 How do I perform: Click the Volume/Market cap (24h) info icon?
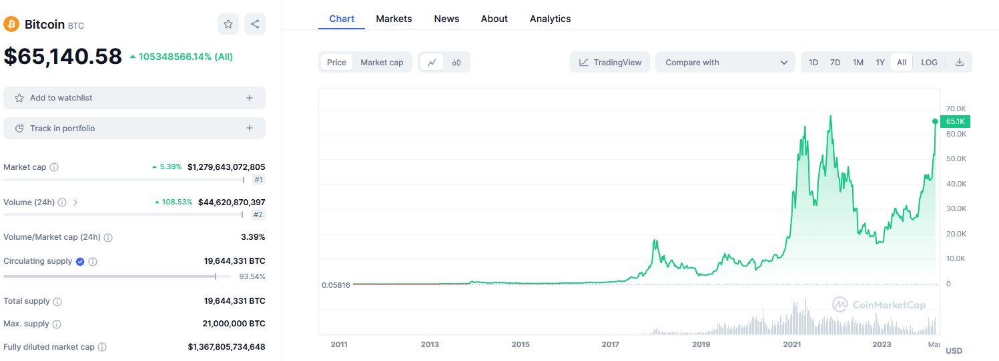(108, 238)
